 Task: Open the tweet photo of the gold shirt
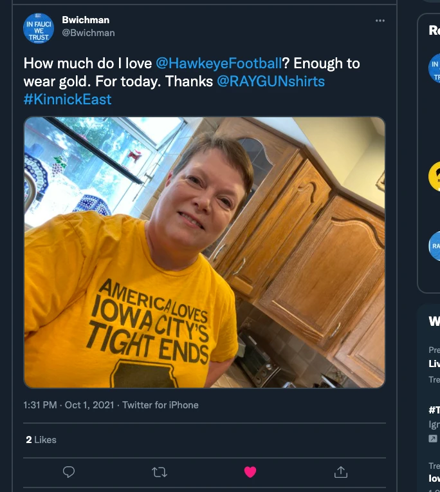tap(205, 252)
